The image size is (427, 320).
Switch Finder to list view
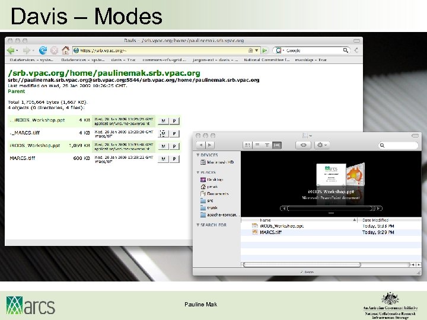click(257, 145)
